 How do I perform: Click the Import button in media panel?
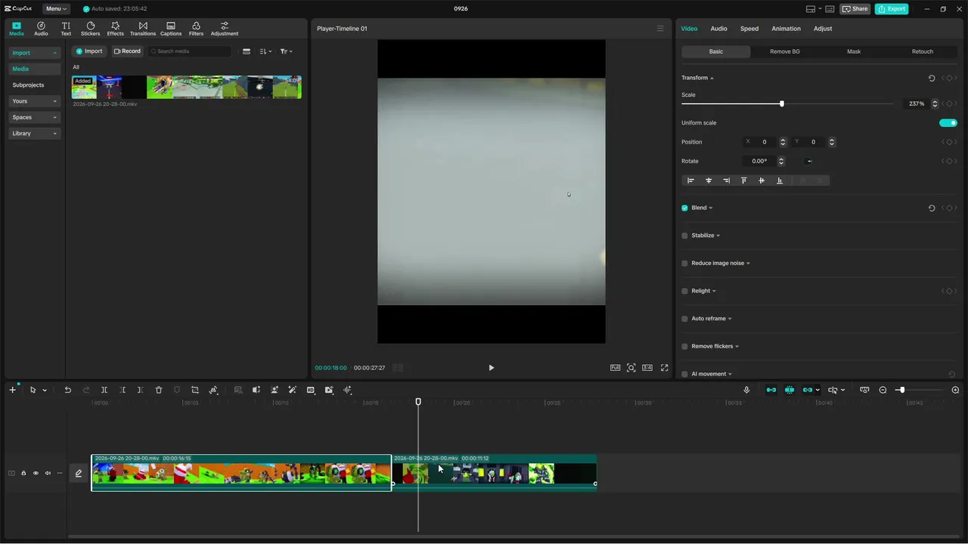coord(88,51)
